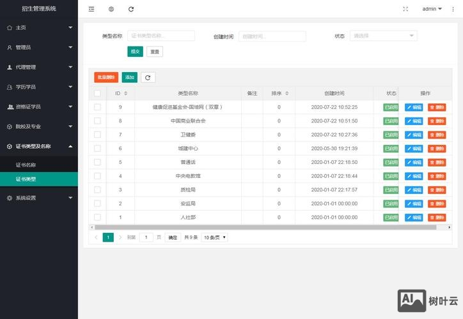
Task: Collapse the sidebar with the menu fold icon
Action: coord(91,9)
